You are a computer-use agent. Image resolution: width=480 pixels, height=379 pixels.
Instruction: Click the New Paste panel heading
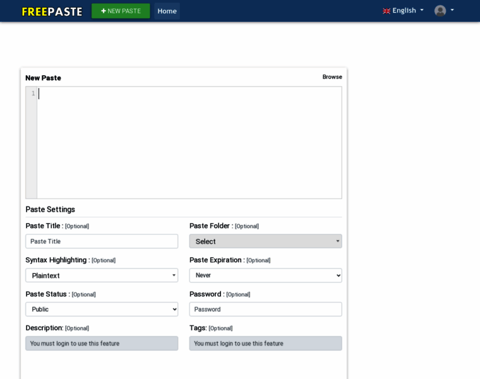(43, 78)
